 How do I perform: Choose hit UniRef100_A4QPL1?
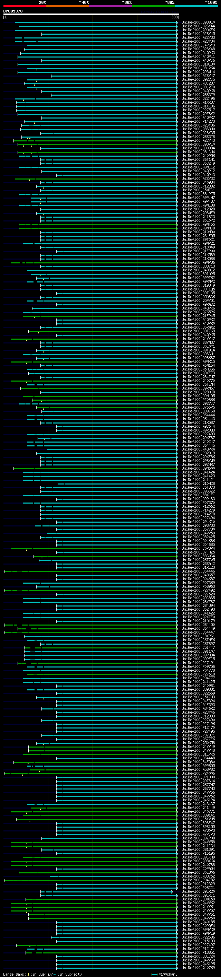point(198,56)
